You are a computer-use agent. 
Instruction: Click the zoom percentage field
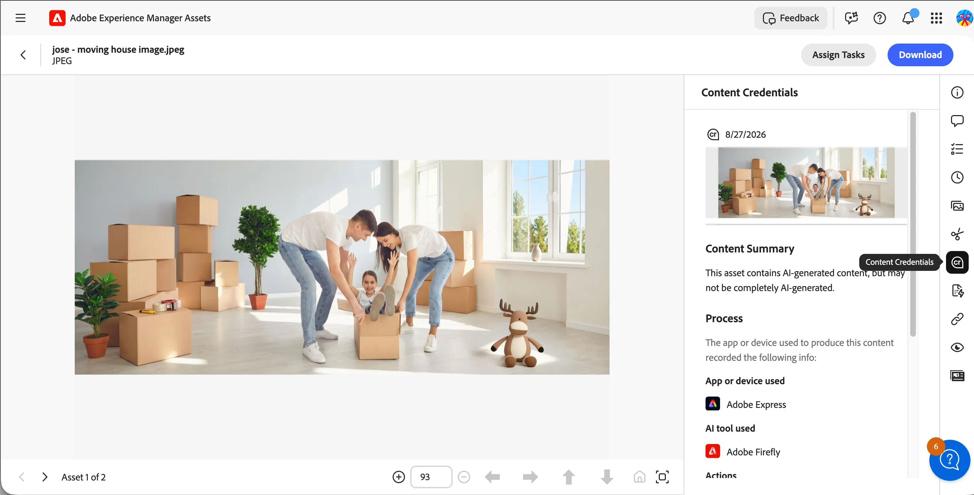coord(431,477)
